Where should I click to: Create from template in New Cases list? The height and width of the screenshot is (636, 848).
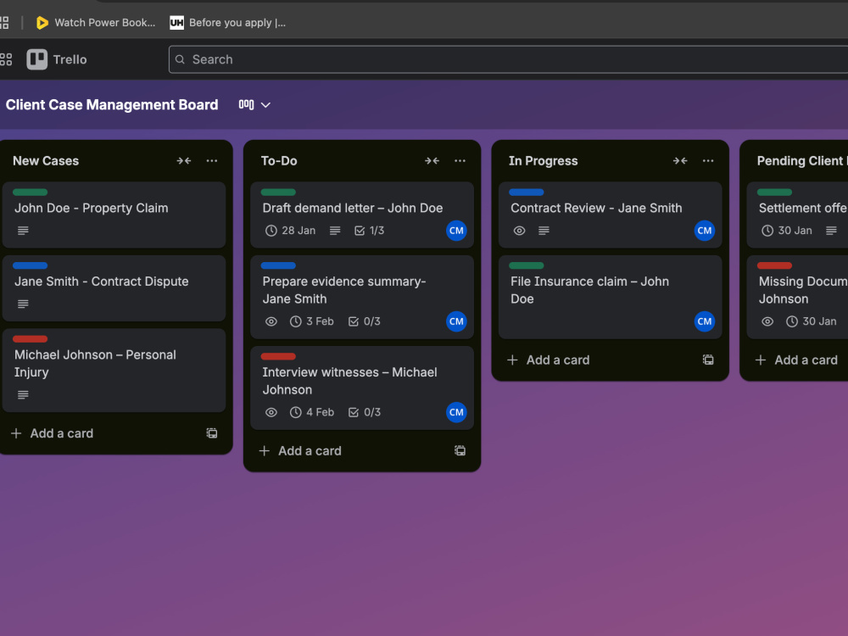click(212, 433)
